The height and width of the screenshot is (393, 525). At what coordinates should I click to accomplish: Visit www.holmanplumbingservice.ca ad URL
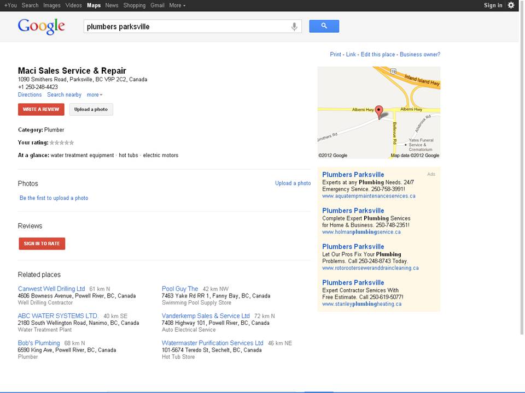click(361, 232)
